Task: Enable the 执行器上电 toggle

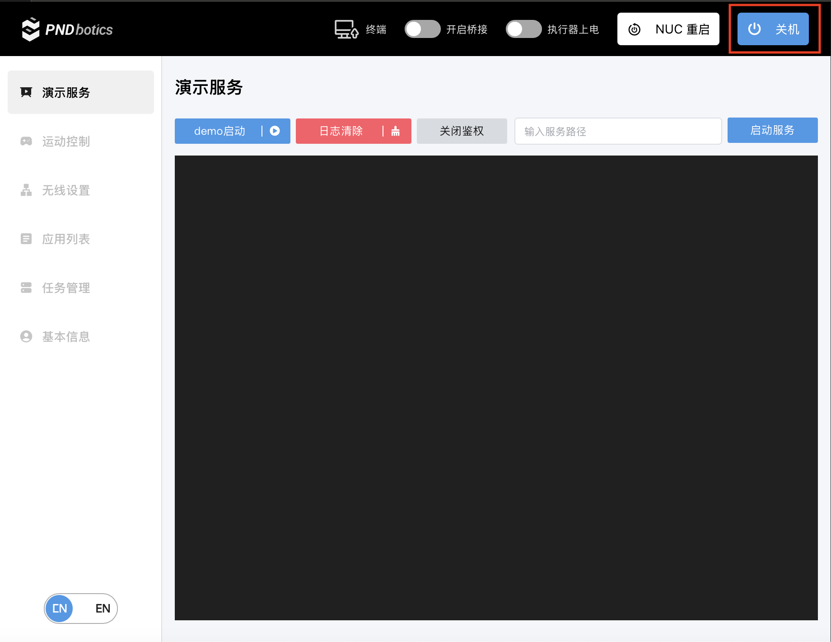Action: click(523, 28)
